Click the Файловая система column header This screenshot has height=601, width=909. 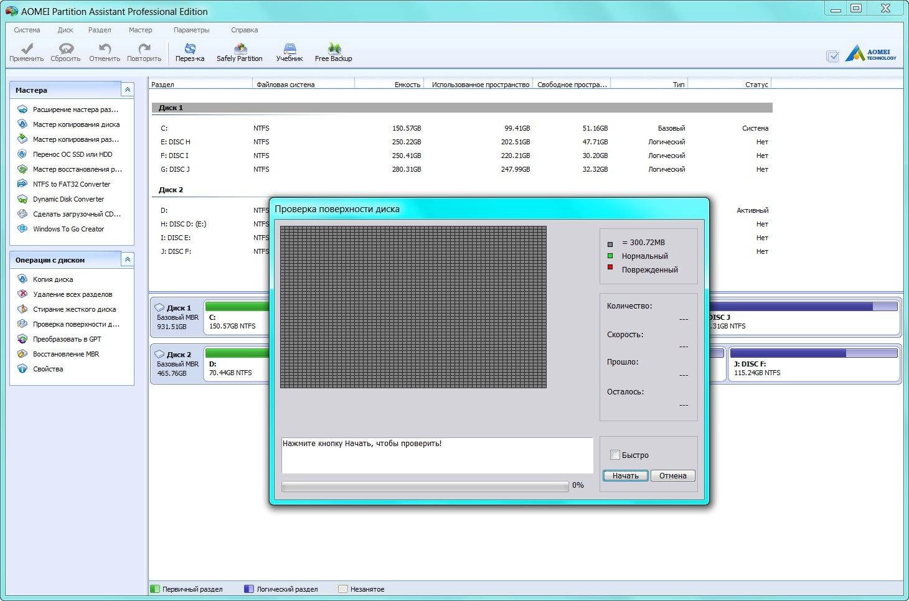coord(303,85)
